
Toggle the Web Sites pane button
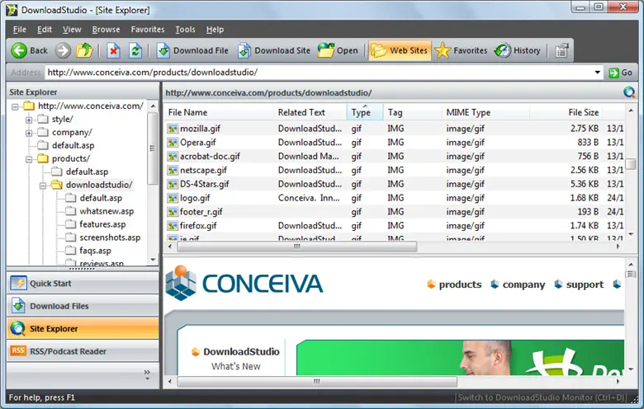(400, 50)
